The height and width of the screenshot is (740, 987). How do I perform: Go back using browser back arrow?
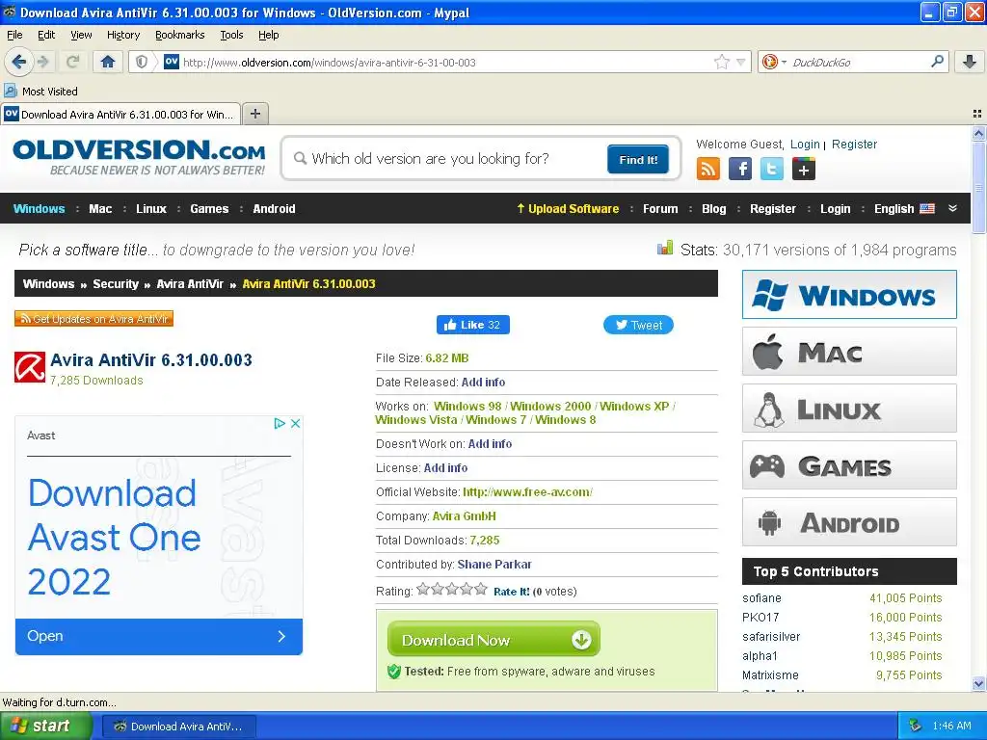(18, 62)
